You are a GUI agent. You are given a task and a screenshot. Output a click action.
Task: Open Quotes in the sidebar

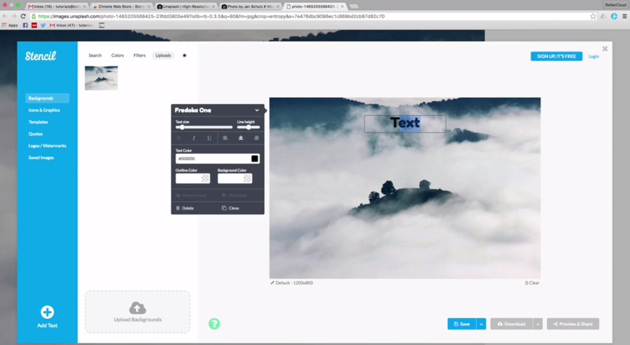35,134
